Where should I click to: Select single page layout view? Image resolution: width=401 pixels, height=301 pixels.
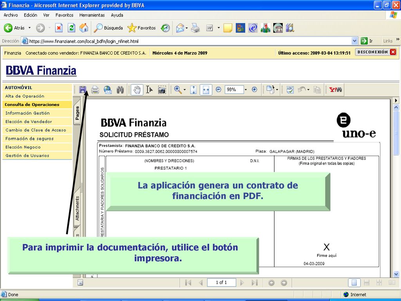(x=354, y=283)
